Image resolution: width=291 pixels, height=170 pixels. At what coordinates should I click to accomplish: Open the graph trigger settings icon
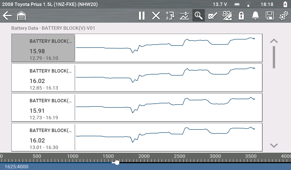coord(184,16)
